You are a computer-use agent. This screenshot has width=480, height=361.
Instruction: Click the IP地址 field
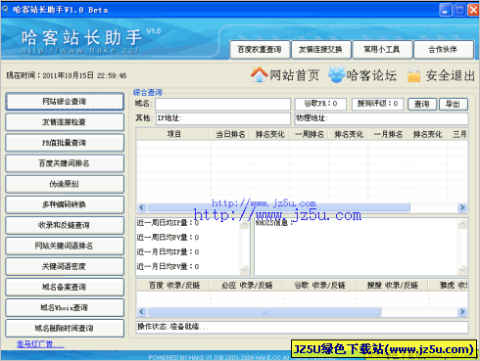click(222, 118)
